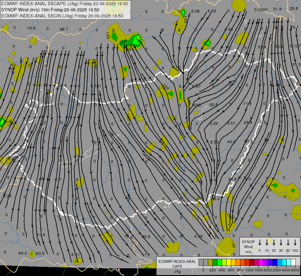Pick the white swatch at legend end

[x=293, y=262]
